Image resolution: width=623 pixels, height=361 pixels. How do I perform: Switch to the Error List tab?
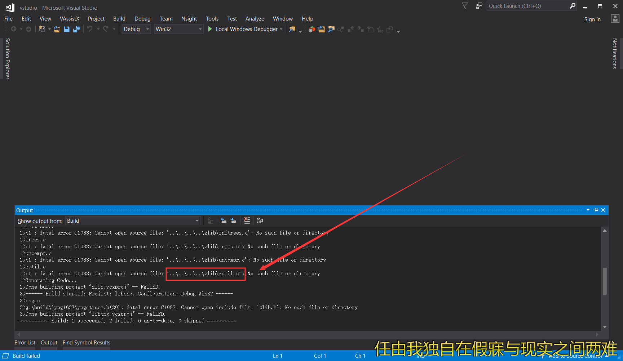[x=25, y=343]
